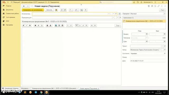The width and height of the screenshot is (169, 95).
Task: Click Направить на исполнение button
Action: point(33,10)
